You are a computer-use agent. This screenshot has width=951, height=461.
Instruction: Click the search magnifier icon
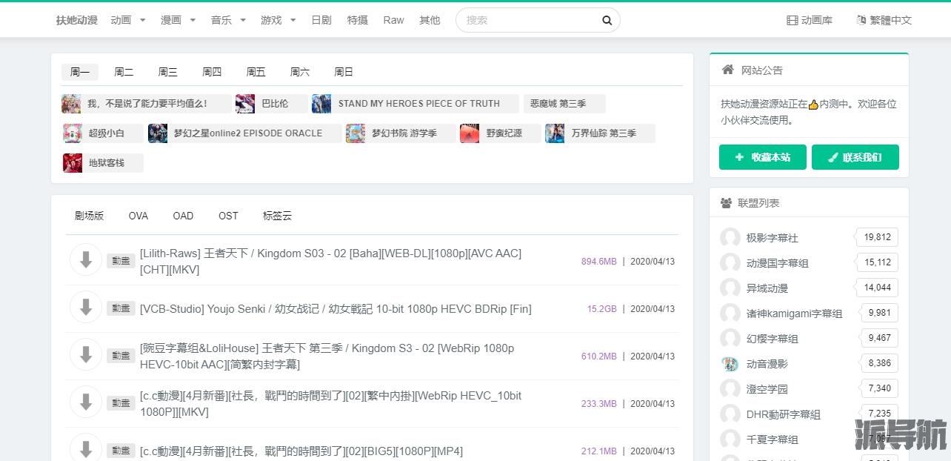tap(607, 21)
